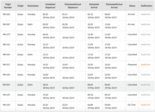The width and height of the screenshot is (155, 112).
Task: Click Notify Me for flight 9W 557
Action: 145,65
